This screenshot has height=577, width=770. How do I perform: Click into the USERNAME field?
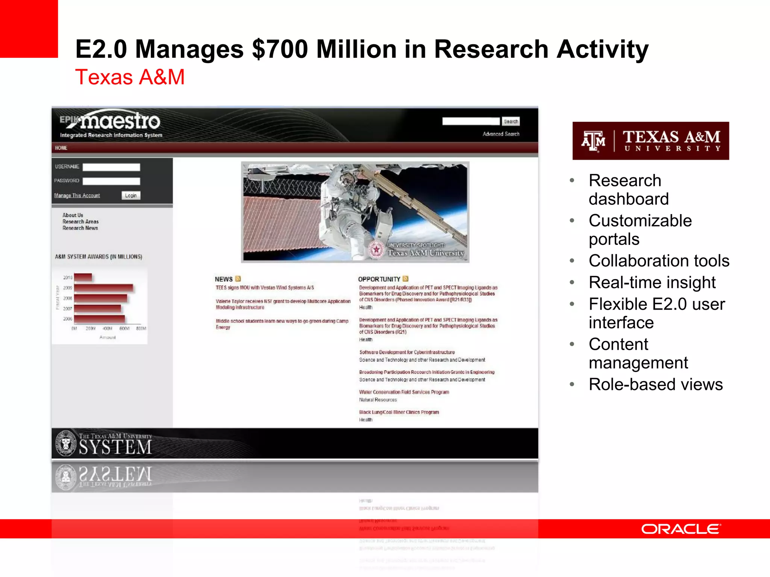pyautogui.click(x=111, y=167)
